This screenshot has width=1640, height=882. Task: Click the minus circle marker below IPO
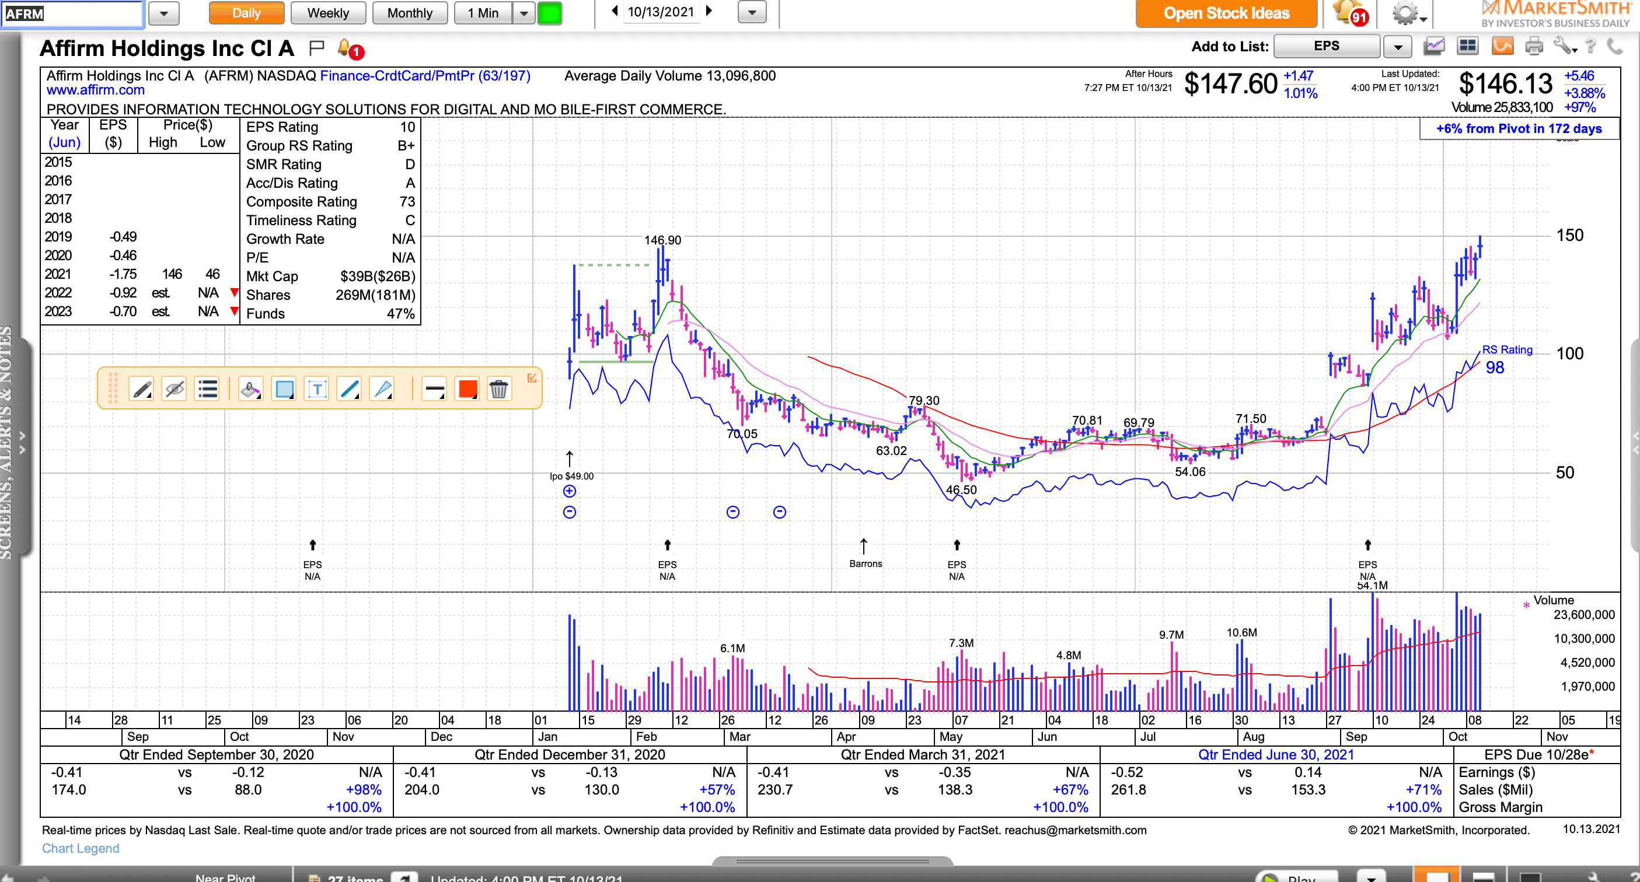pyautogui.click(x=570, y=512)
